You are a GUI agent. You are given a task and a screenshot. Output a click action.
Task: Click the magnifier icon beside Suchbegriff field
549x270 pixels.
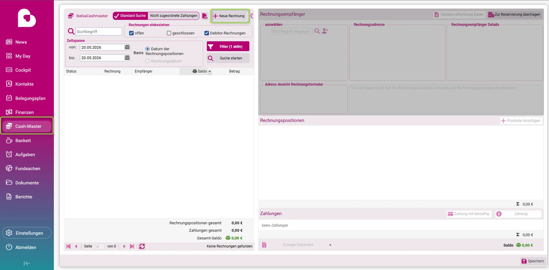tap(71, 32)
